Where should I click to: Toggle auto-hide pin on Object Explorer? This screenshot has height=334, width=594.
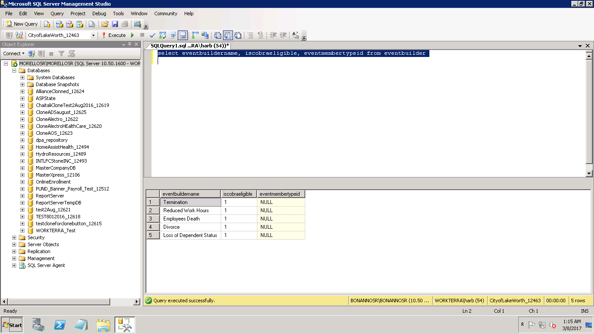(x=129, y=44)
